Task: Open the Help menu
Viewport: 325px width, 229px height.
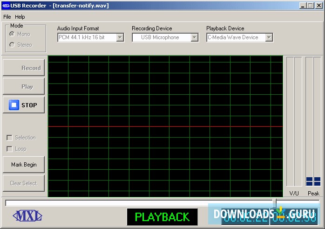Action: tap(20, 17)
